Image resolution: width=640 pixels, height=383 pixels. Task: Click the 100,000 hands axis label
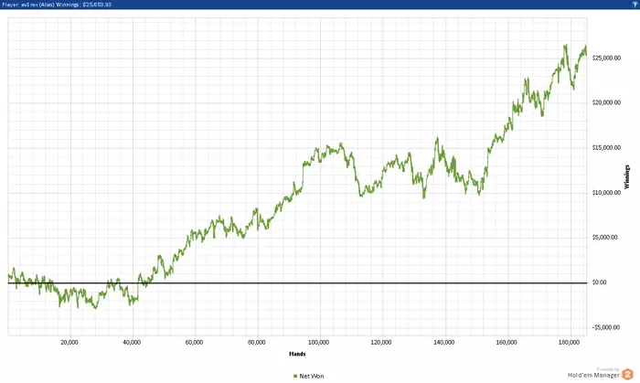point(319,343)
